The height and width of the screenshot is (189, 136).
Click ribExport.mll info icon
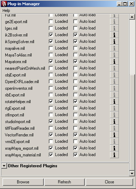coord(114,95)
